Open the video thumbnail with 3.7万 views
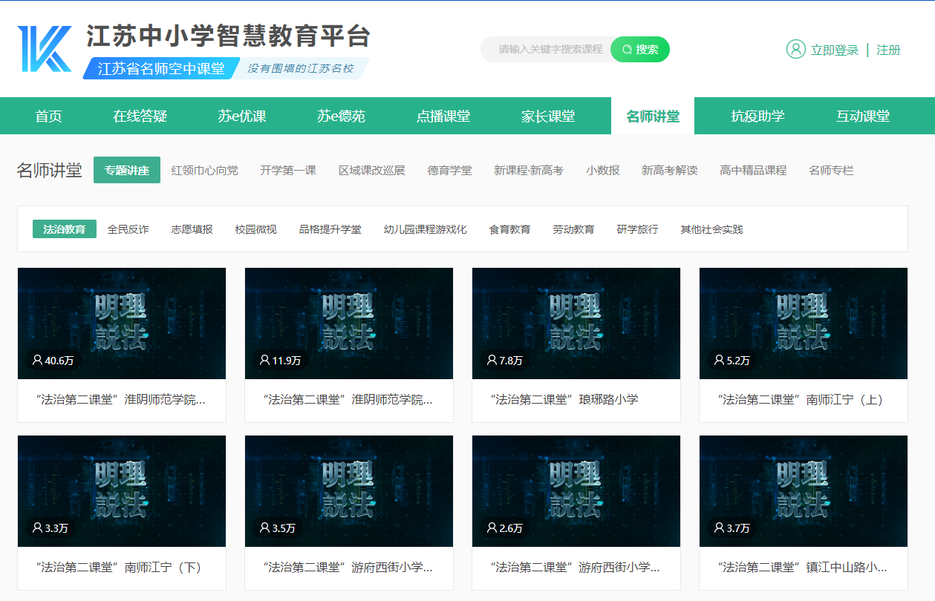 coord(804,490)
